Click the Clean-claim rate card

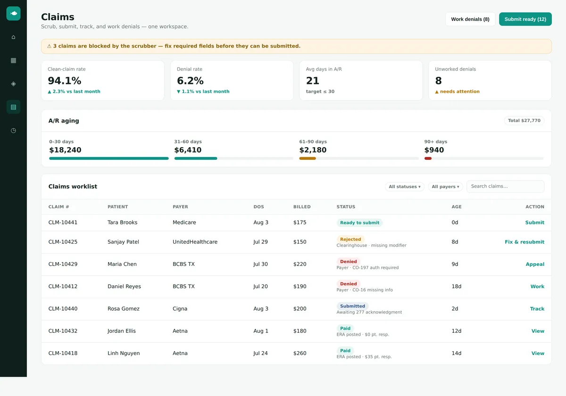pyautogui.click(x=103, y=80)
